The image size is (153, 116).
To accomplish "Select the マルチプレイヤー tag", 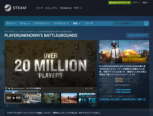I will (x=129, y=99).
